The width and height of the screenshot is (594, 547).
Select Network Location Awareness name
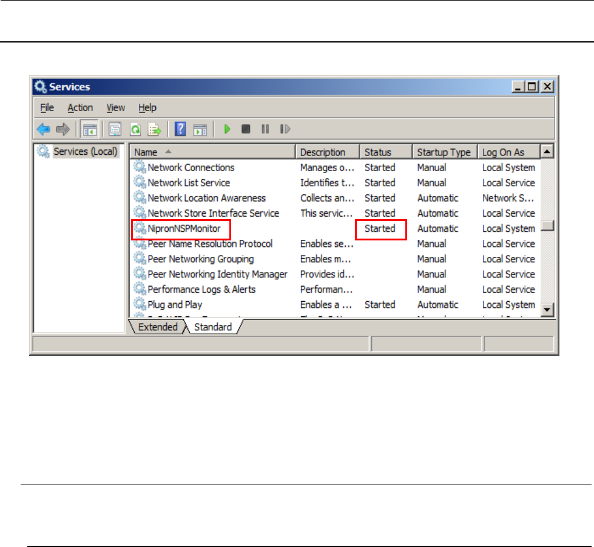206,198
